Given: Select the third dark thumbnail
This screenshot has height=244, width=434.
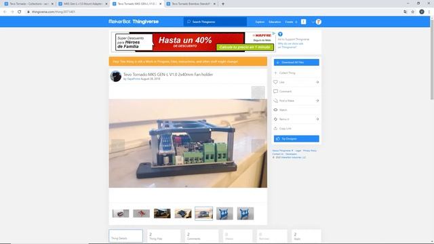Looking at the screenshot, I should click(162, 213).
